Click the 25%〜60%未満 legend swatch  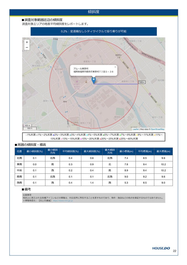(120, 139)
